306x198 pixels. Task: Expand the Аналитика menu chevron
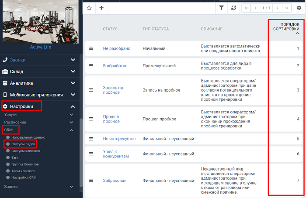tap(73, 83)
